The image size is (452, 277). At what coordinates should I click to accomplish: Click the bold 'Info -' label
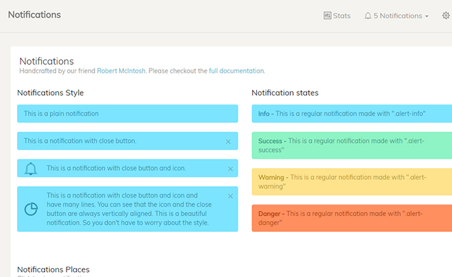[266, 114]
